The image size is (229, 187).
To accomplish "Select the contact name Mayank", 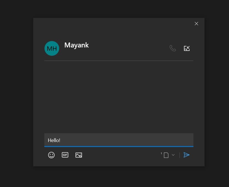I will (76, 45).
